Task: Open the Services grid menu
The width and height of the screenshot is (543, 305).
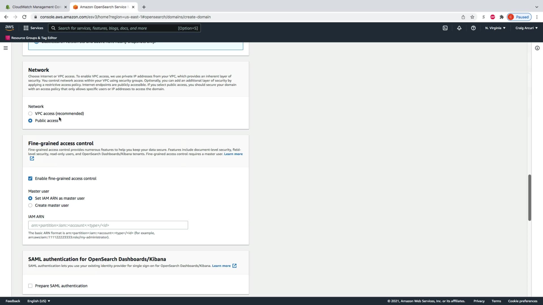Action: [33, 28]
